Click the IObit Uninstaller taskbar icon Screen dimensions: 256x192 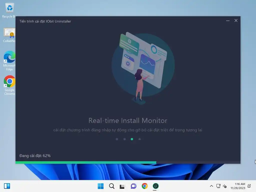coord(155,186)
